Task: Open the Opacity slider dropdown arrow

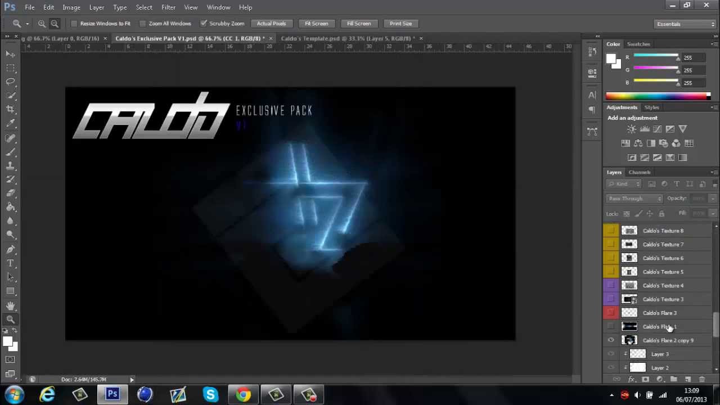Action: click(713, 199)
